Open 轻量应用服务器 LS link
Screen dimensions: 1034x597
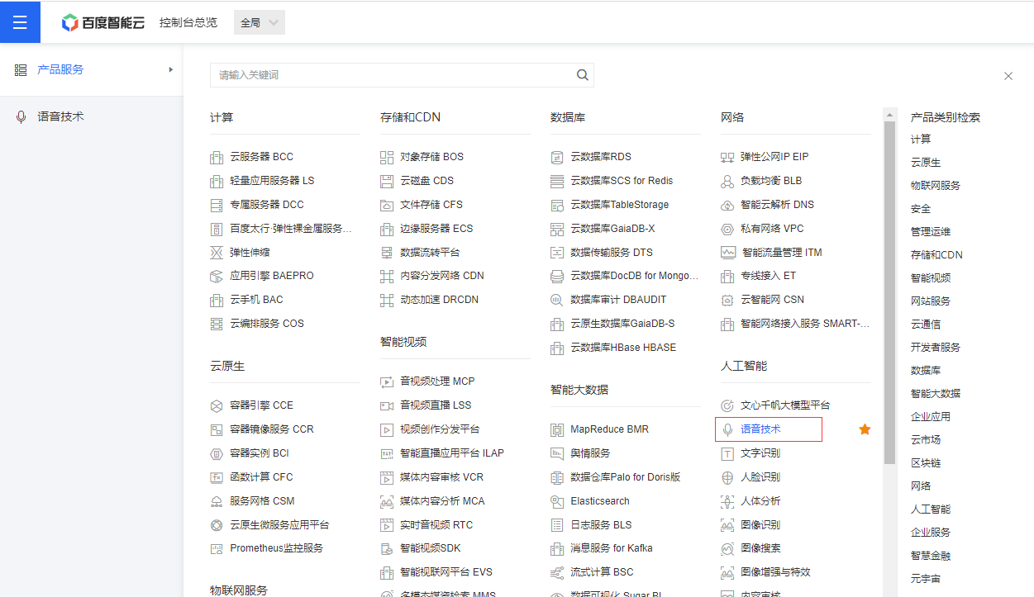(272, 181)
